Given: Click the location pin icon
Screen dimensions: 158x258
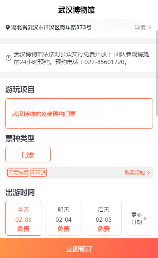Looking at the screenshot, I should point(8,27).
